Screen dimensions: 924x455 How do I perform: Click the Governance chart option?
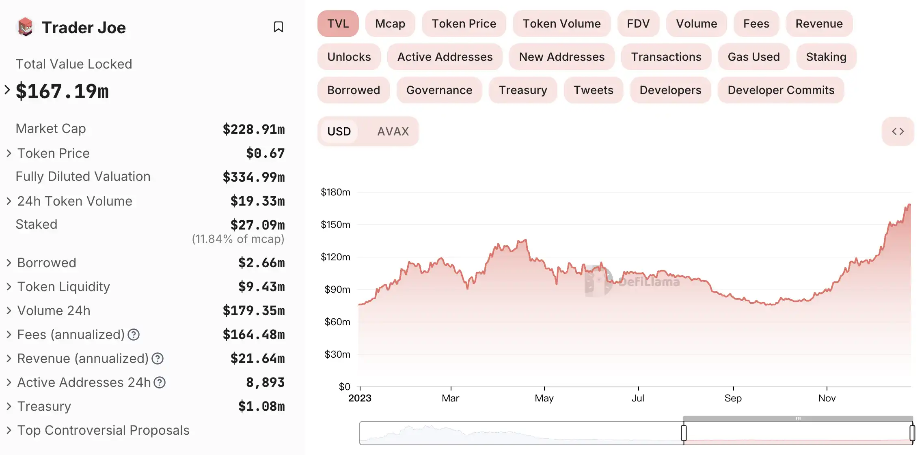[x=439, y=90]
